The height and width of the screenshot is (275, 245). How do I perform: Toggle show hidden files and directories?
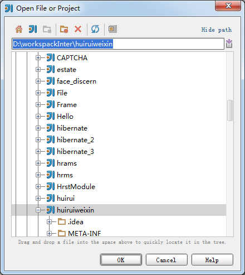click(112, 29)
